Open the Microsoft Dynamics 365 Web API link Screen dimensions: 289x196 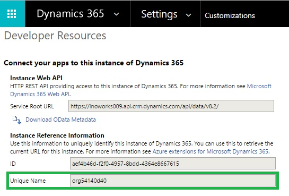pyautogui.click(x=141, y=90)
